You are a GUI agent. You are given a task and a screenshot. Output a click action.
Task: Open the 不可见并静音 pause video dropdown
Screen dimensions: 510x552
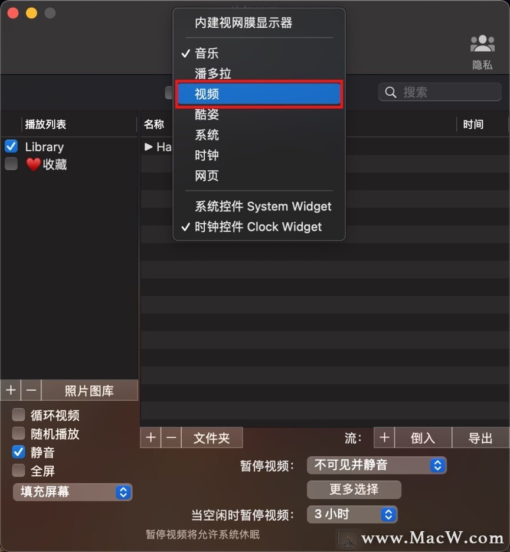[377, 465]
